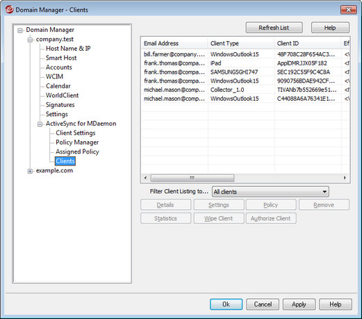The image size is (362, 319).
Task: Click the right arrow of horizontal scrollbar
Action: pos(345,178)
